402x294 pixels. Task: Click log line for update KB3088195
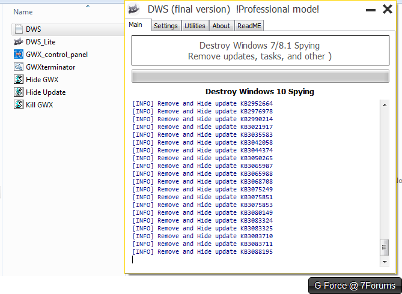(203, 252)
